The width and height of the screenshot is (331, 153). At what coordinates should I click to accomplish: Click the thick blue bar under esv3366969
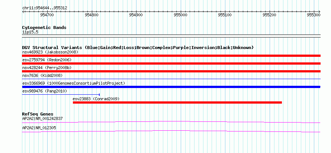pos(171,87)
